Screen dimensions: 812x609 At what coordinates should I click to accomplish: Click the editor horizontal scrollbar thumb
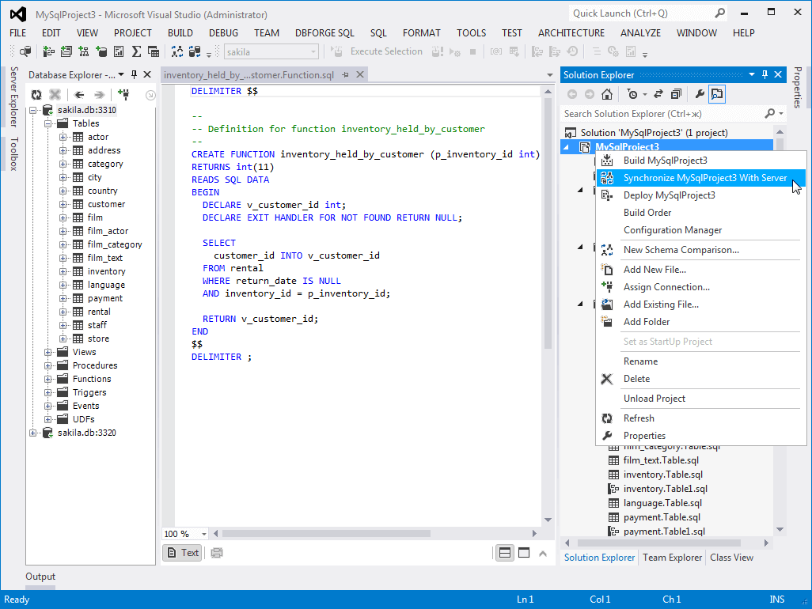326,533
